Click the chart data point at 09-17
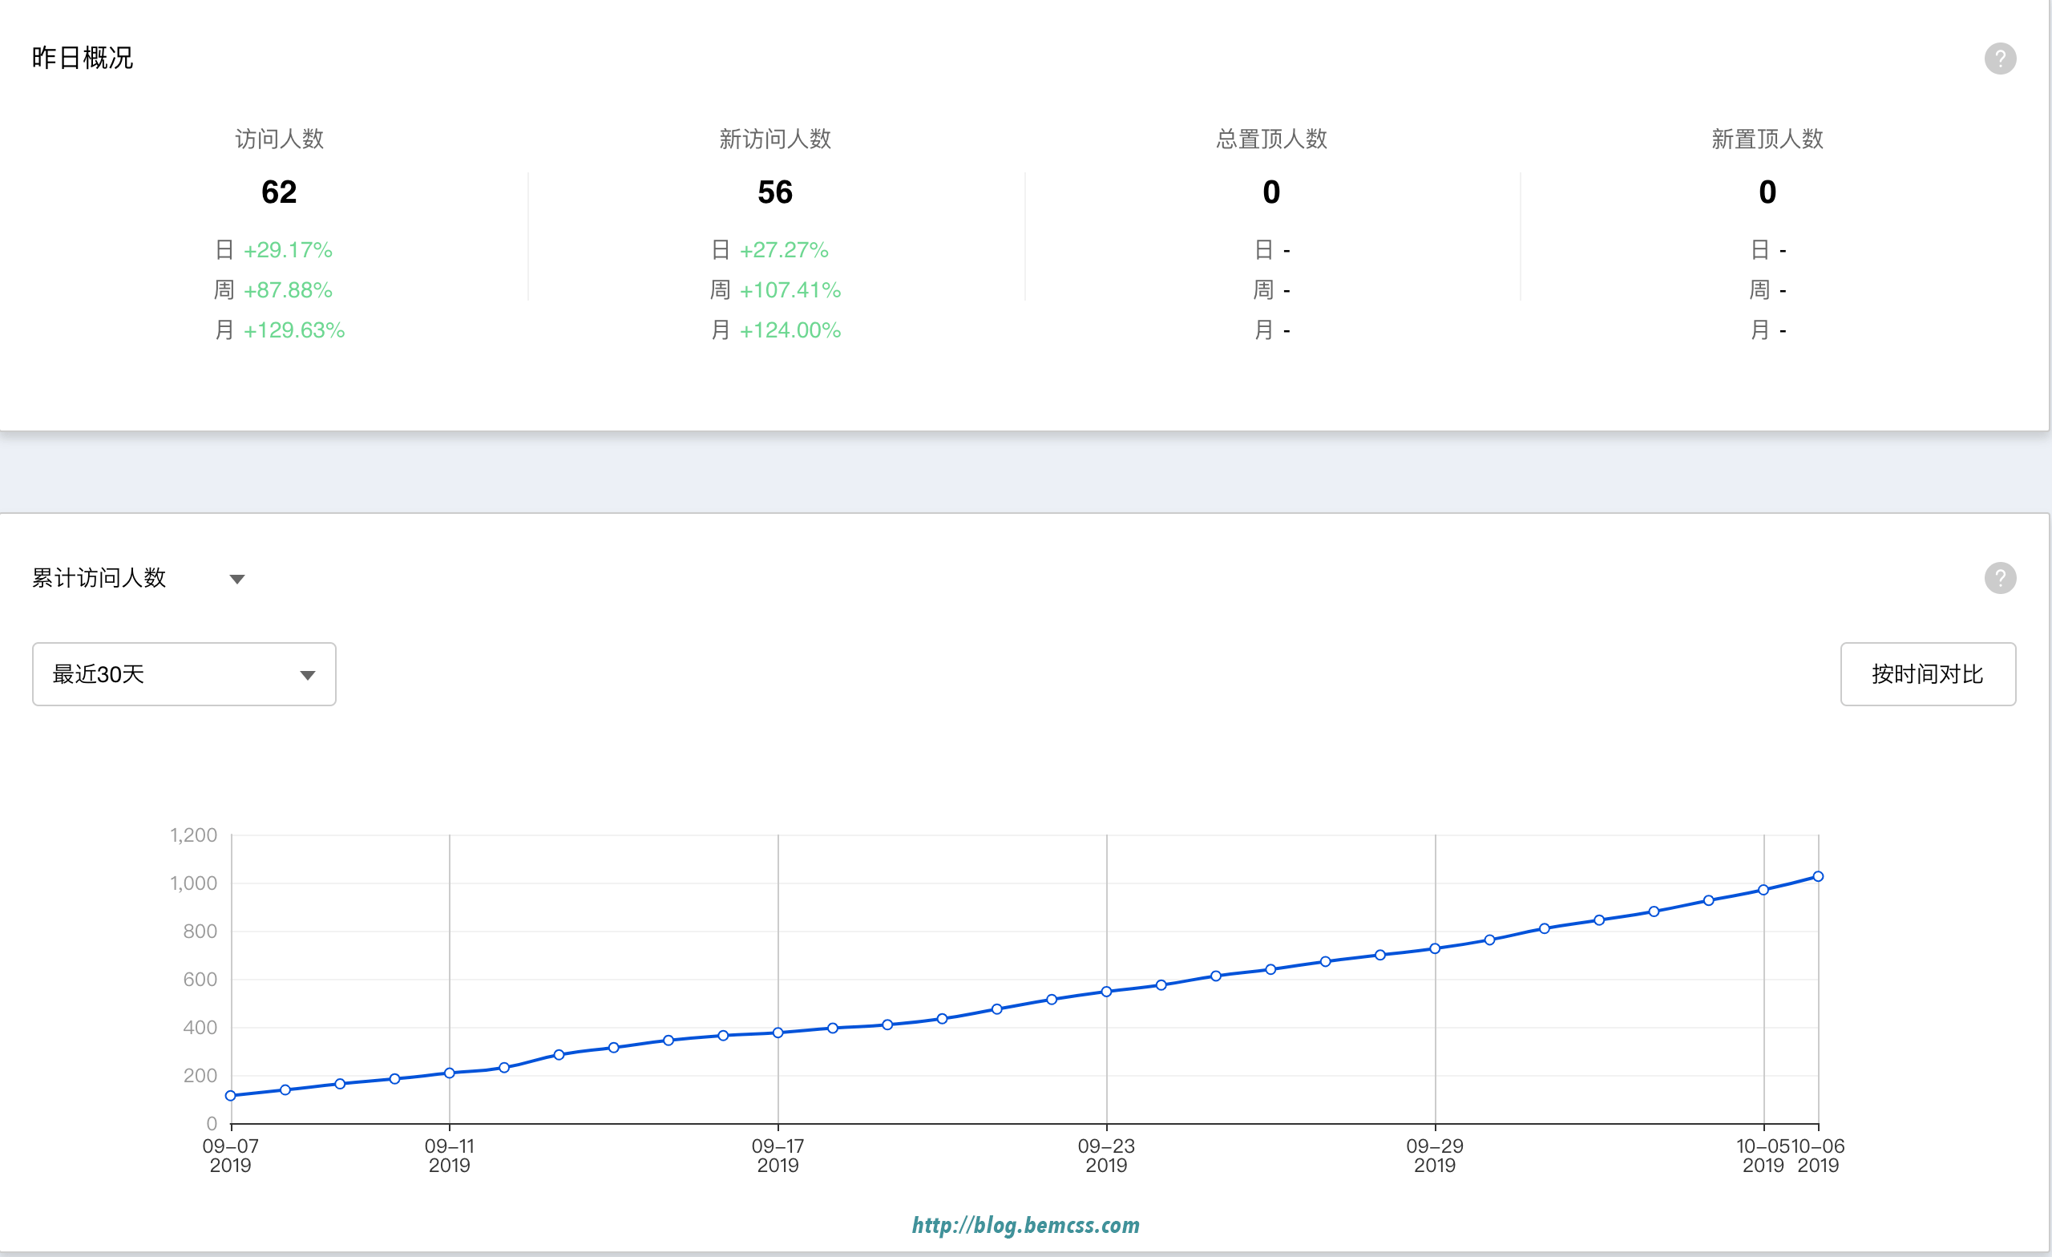The image size is (2052, 1257). (778, 1032)
